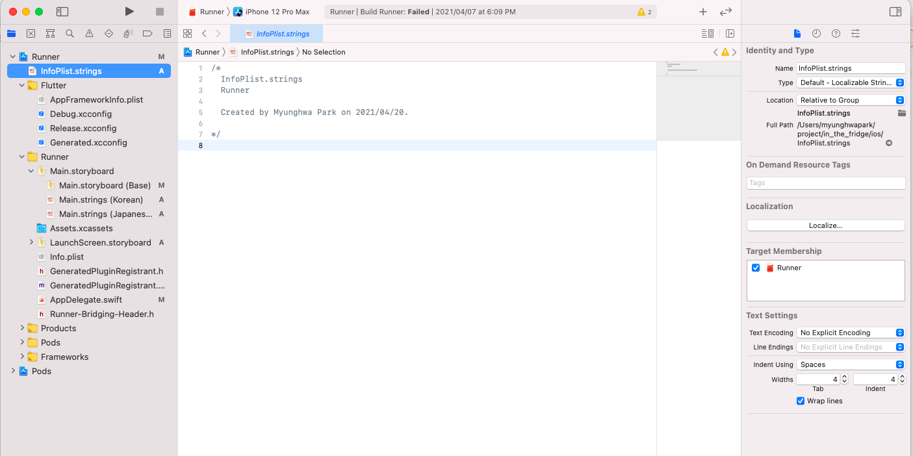913x456 pixels.
Task: Open the Library with plus button
Action: tap(703, 12)
